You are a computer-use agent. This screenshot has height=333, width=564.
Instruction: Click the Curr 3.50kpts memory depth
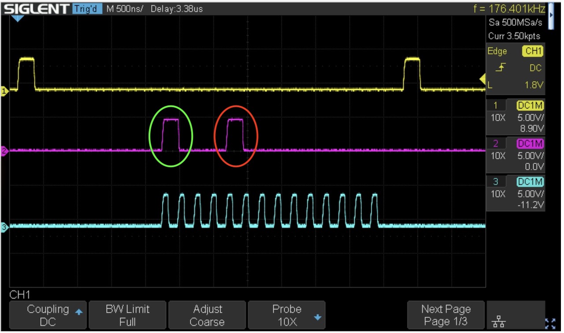(514, 36)
